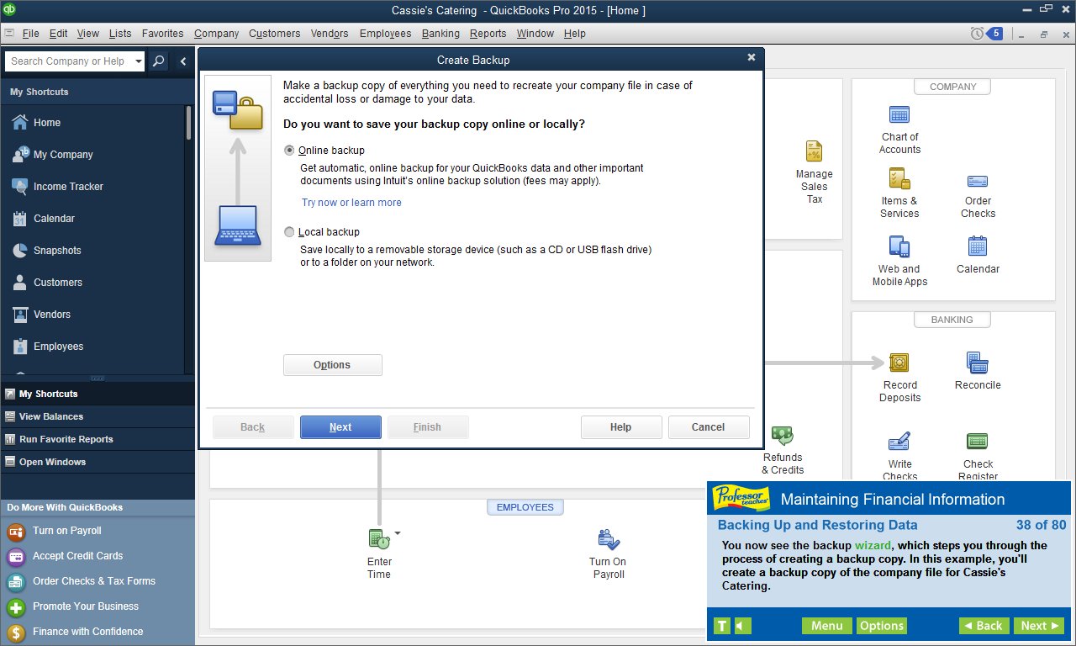The image size is (1076, 646).
Task: Select Snapshots in the shortcuts sidebar
Action: [59, 250]
